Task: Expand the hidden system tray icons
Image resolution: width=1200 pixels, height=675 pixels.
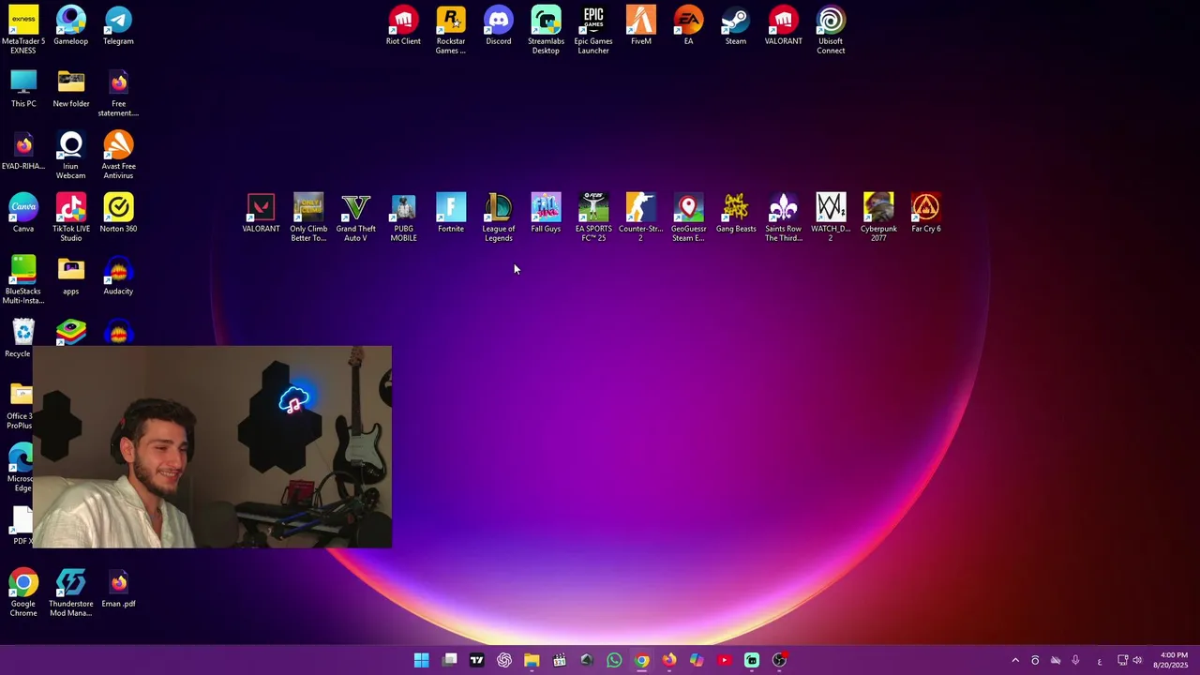Action: pyautogui.click(x=1014, y=660)
